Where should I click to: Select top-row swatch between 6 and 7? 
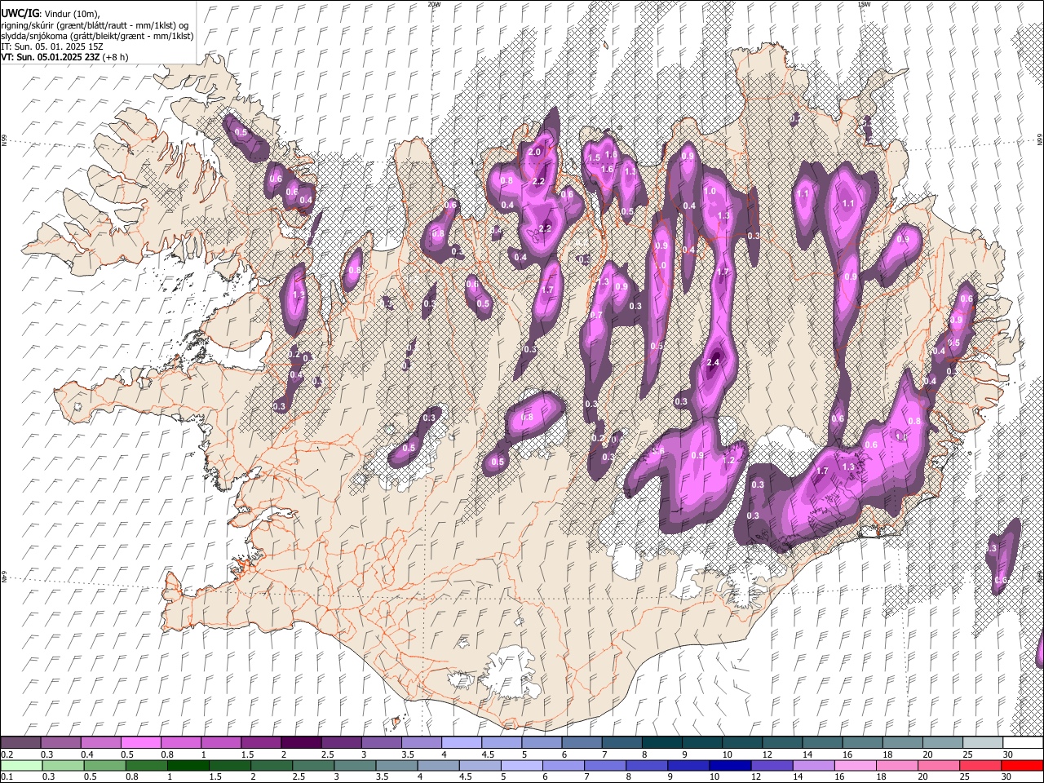point(581,743)
